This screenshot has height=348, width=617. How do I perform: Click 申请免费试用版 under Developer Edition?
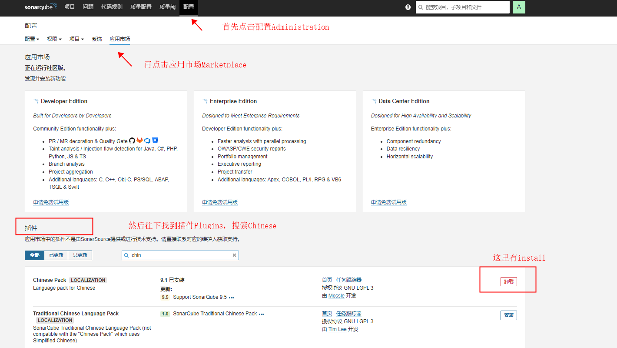coord(51,202)
